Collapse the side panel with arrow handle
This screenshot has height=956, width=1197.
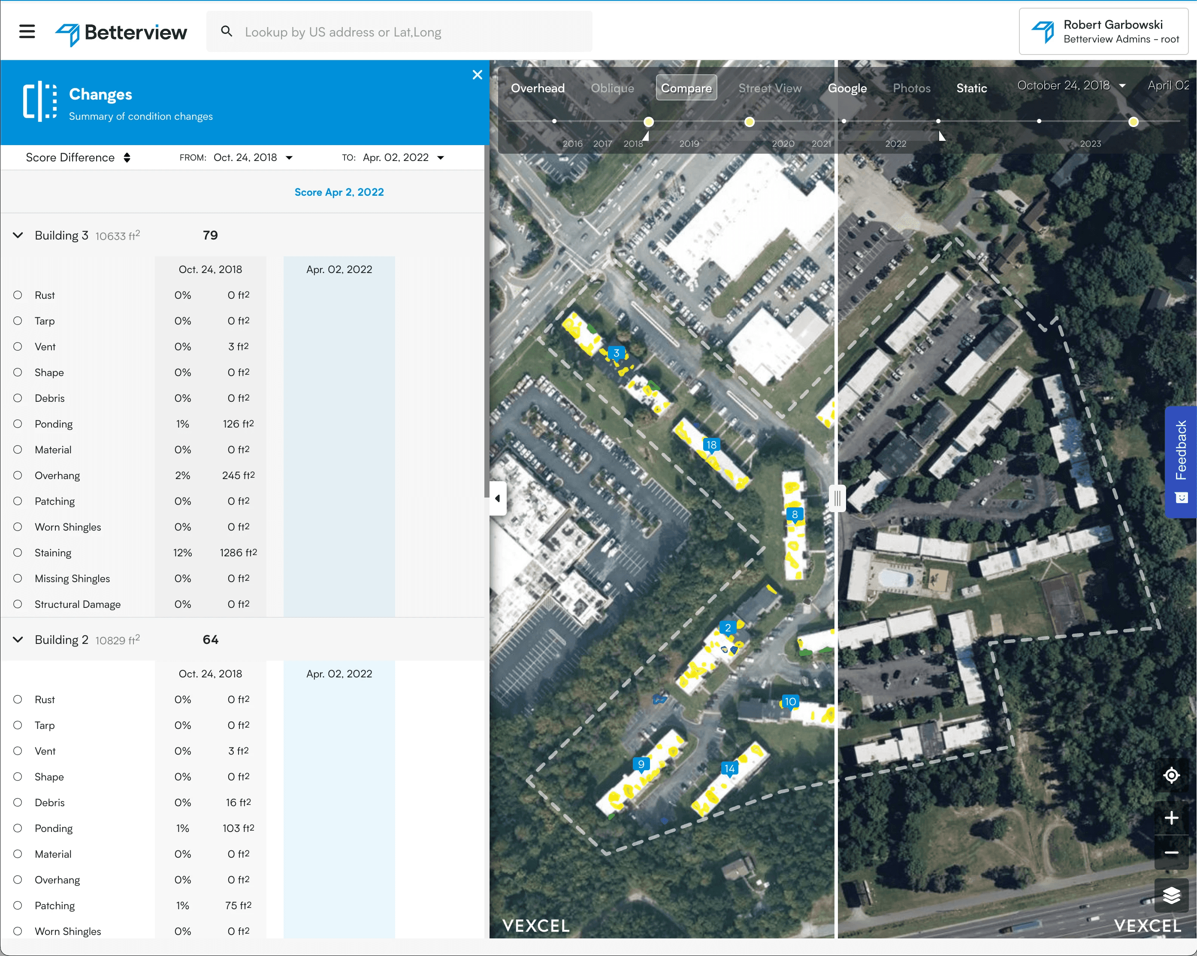[x=497, y=498]
